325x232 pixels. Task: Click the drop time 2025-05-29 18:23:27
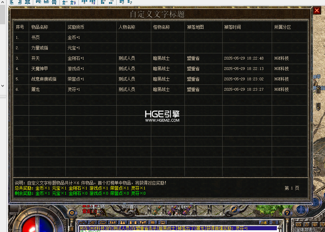[244, 89]
